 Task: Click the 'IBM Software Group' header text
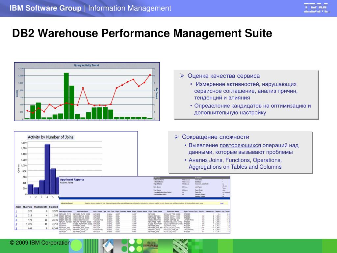point(45,8)
